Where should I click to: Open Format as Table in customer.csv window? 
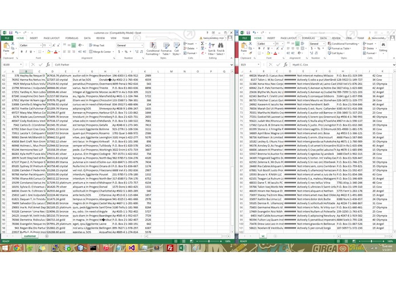[166, 49]
